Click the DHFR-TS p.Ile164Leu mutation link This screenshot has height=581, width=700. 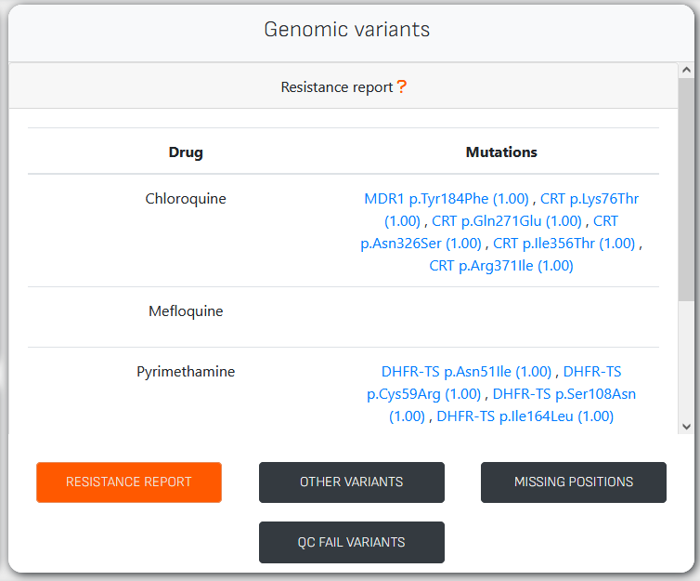tap(525, 416)
